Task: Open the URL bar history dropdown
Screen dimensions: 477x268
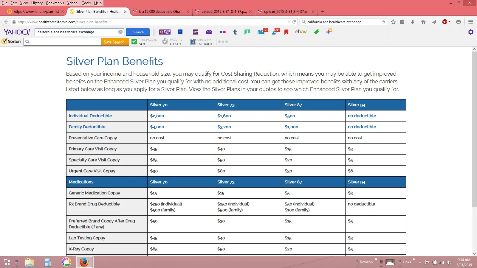Action: 289,22
